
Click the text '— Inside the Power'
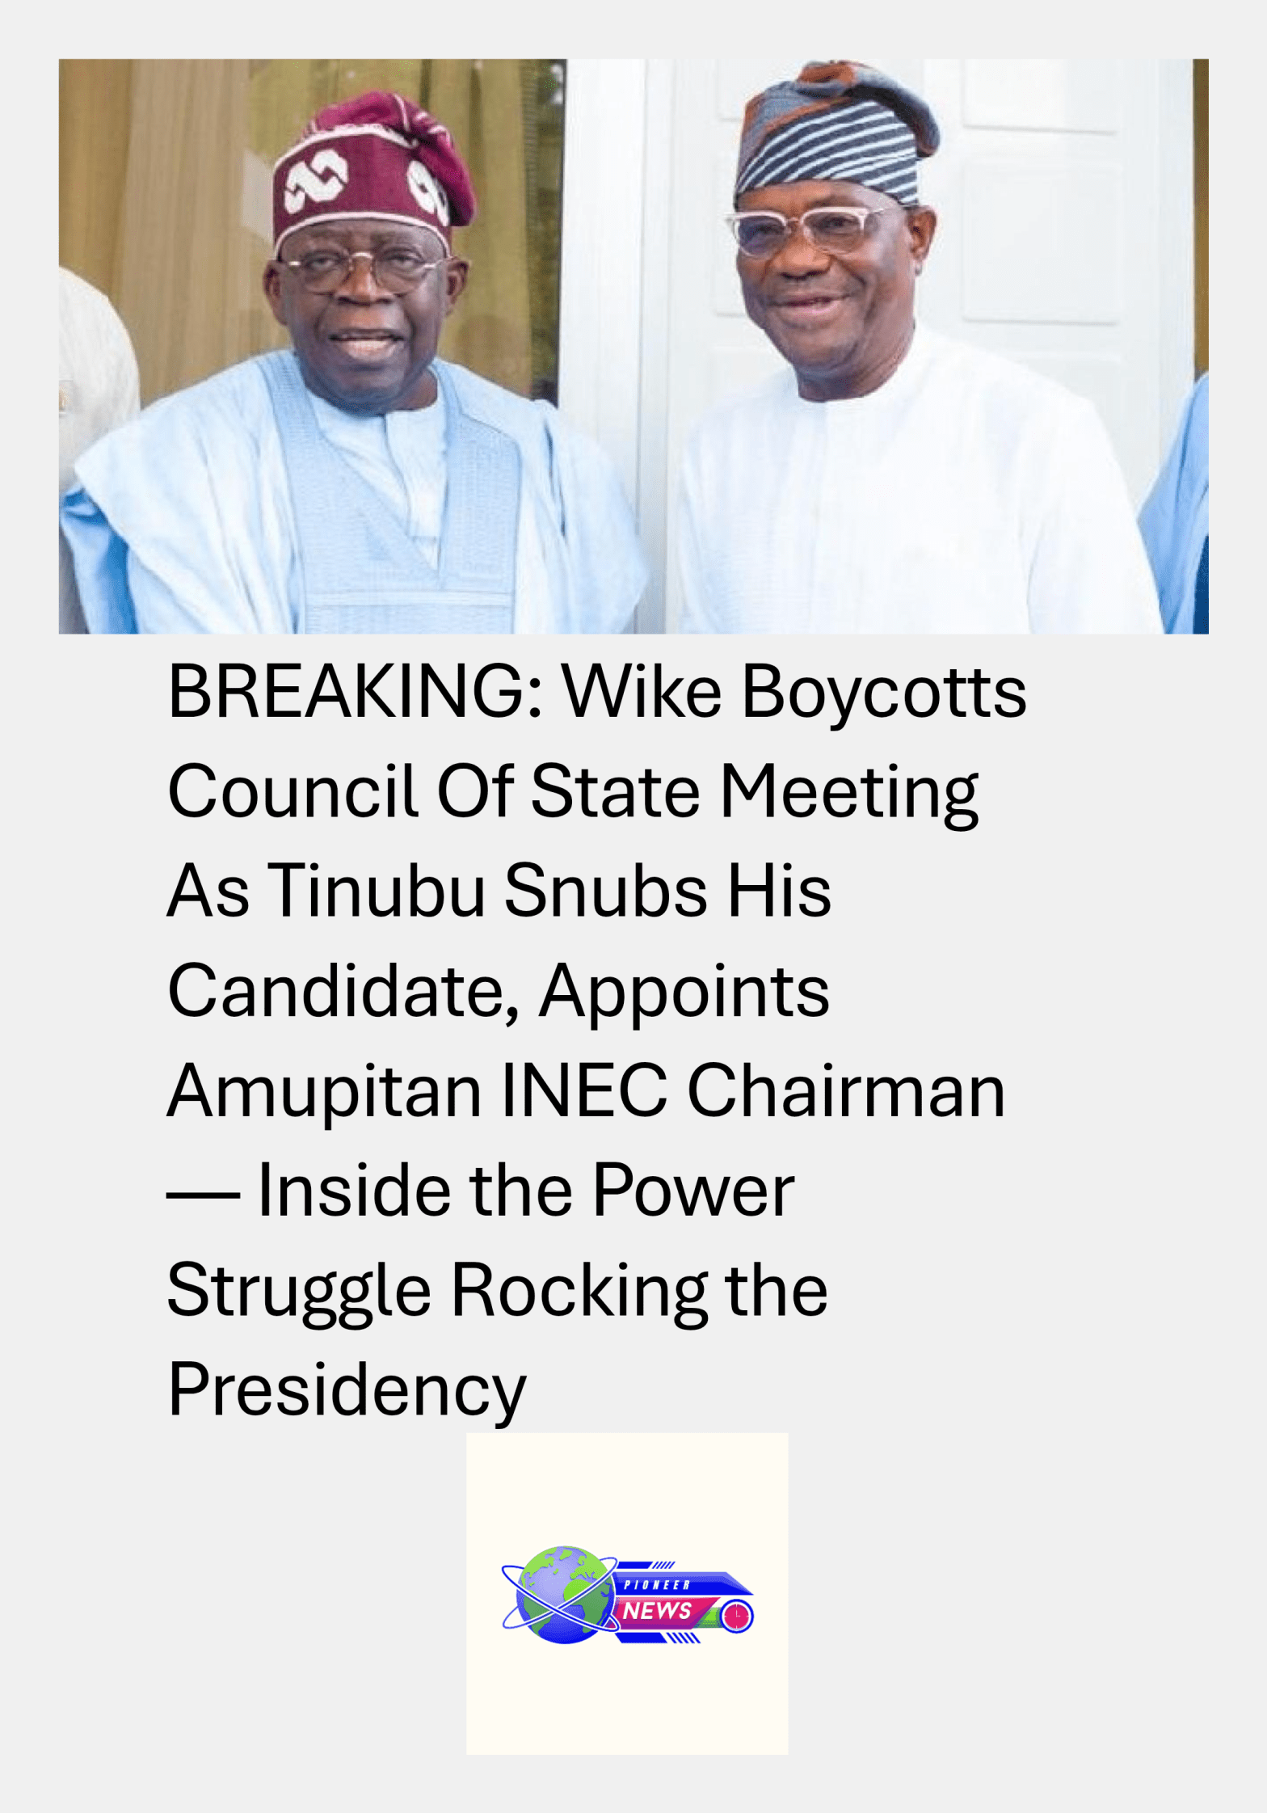click(x=481, y=1191)
